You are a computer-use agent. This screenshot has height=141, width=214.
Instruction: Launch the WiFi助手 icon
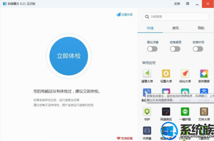coord(204,91)
